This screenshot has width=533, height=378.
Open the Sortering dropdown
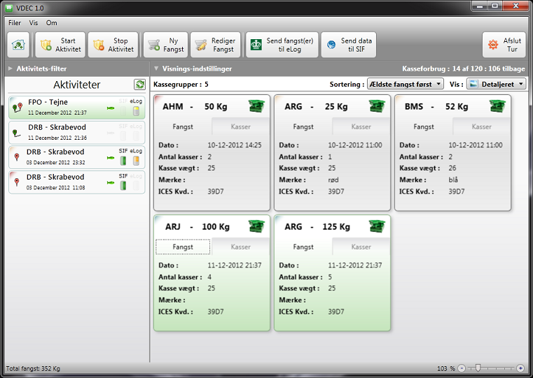coord(406,84)
